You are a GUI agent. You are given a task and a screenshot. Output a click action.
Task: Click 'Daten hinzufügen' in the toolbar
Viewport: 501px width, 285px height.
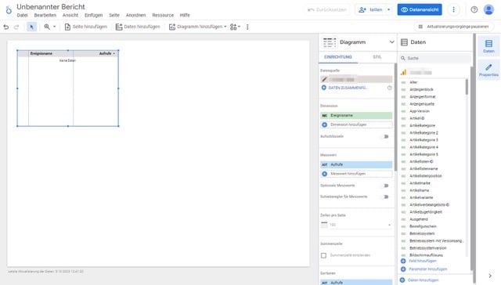pos(138,27)
